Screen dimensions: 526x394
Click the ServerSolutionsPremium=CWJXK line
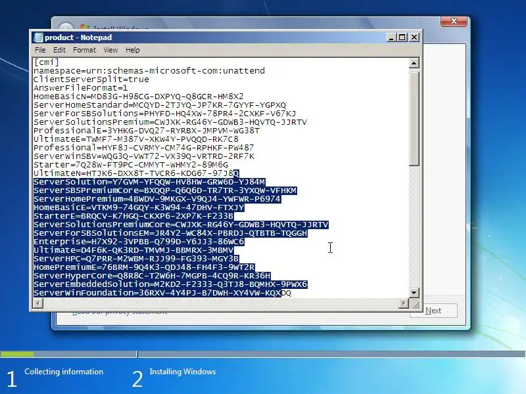click(x=170, y=122)
